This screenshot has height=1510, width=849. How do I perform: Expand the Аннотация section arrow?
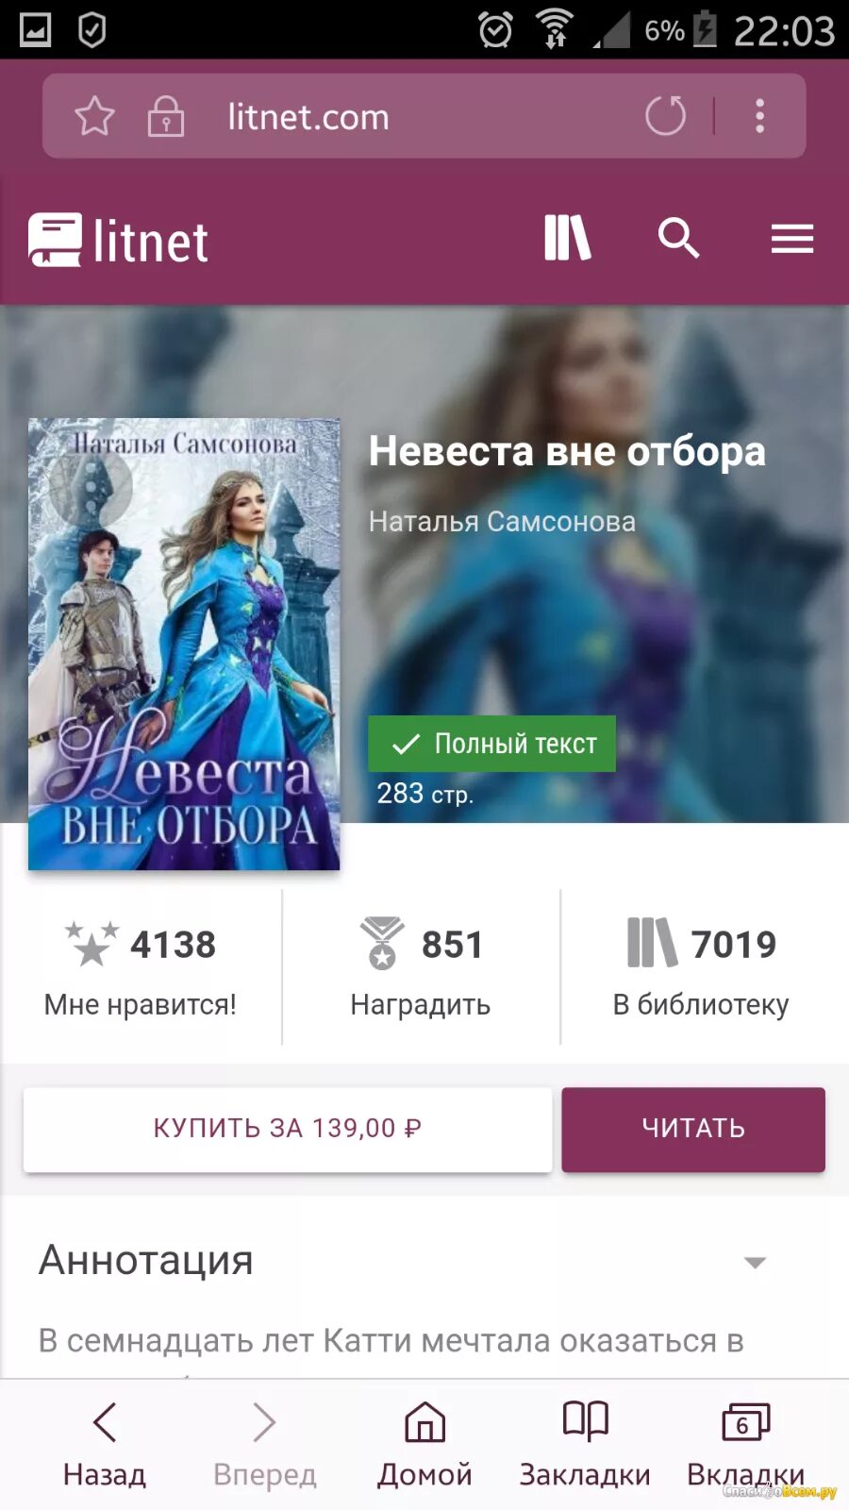pos(755,1262)
